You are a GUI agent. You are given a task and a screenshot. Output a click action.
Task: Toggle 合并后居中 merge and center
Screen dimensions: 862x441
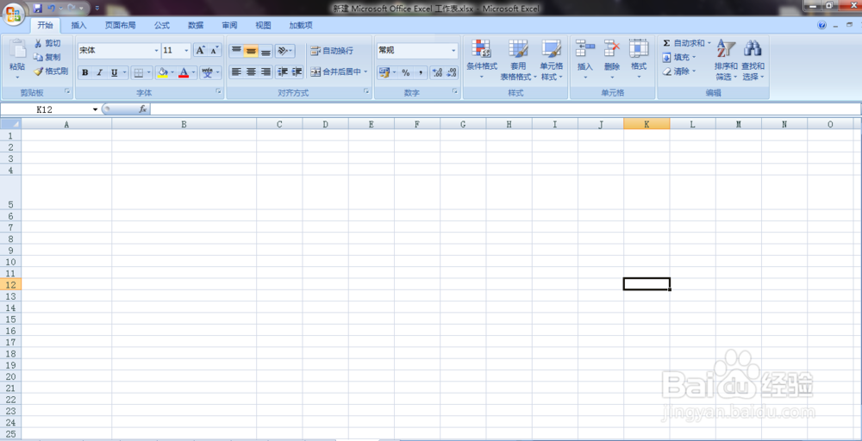tap(334, 72)
